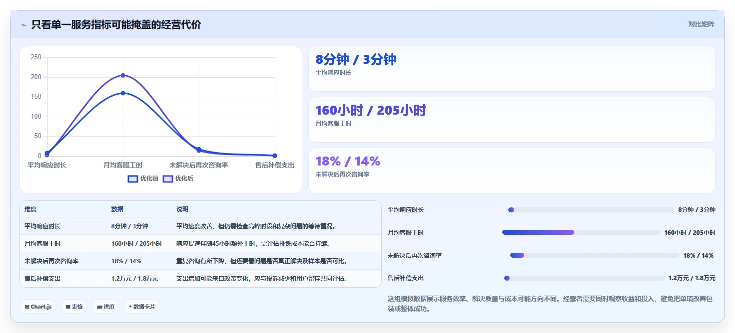Screen dimensions: 735x333
Task: Click the note starting 平均速度改善
Action: (x=256, y=226)
